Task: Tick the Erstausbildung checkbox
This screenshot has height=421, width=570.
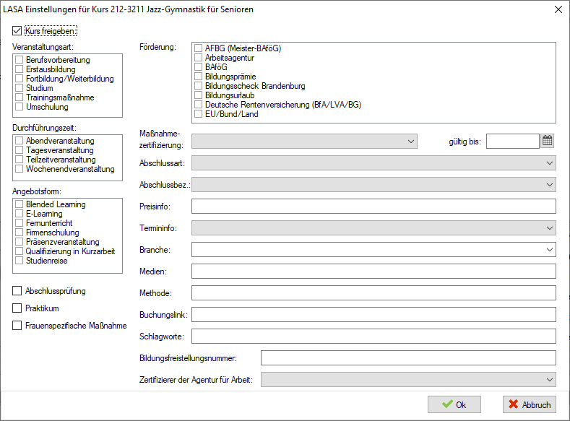Action: 20,69
